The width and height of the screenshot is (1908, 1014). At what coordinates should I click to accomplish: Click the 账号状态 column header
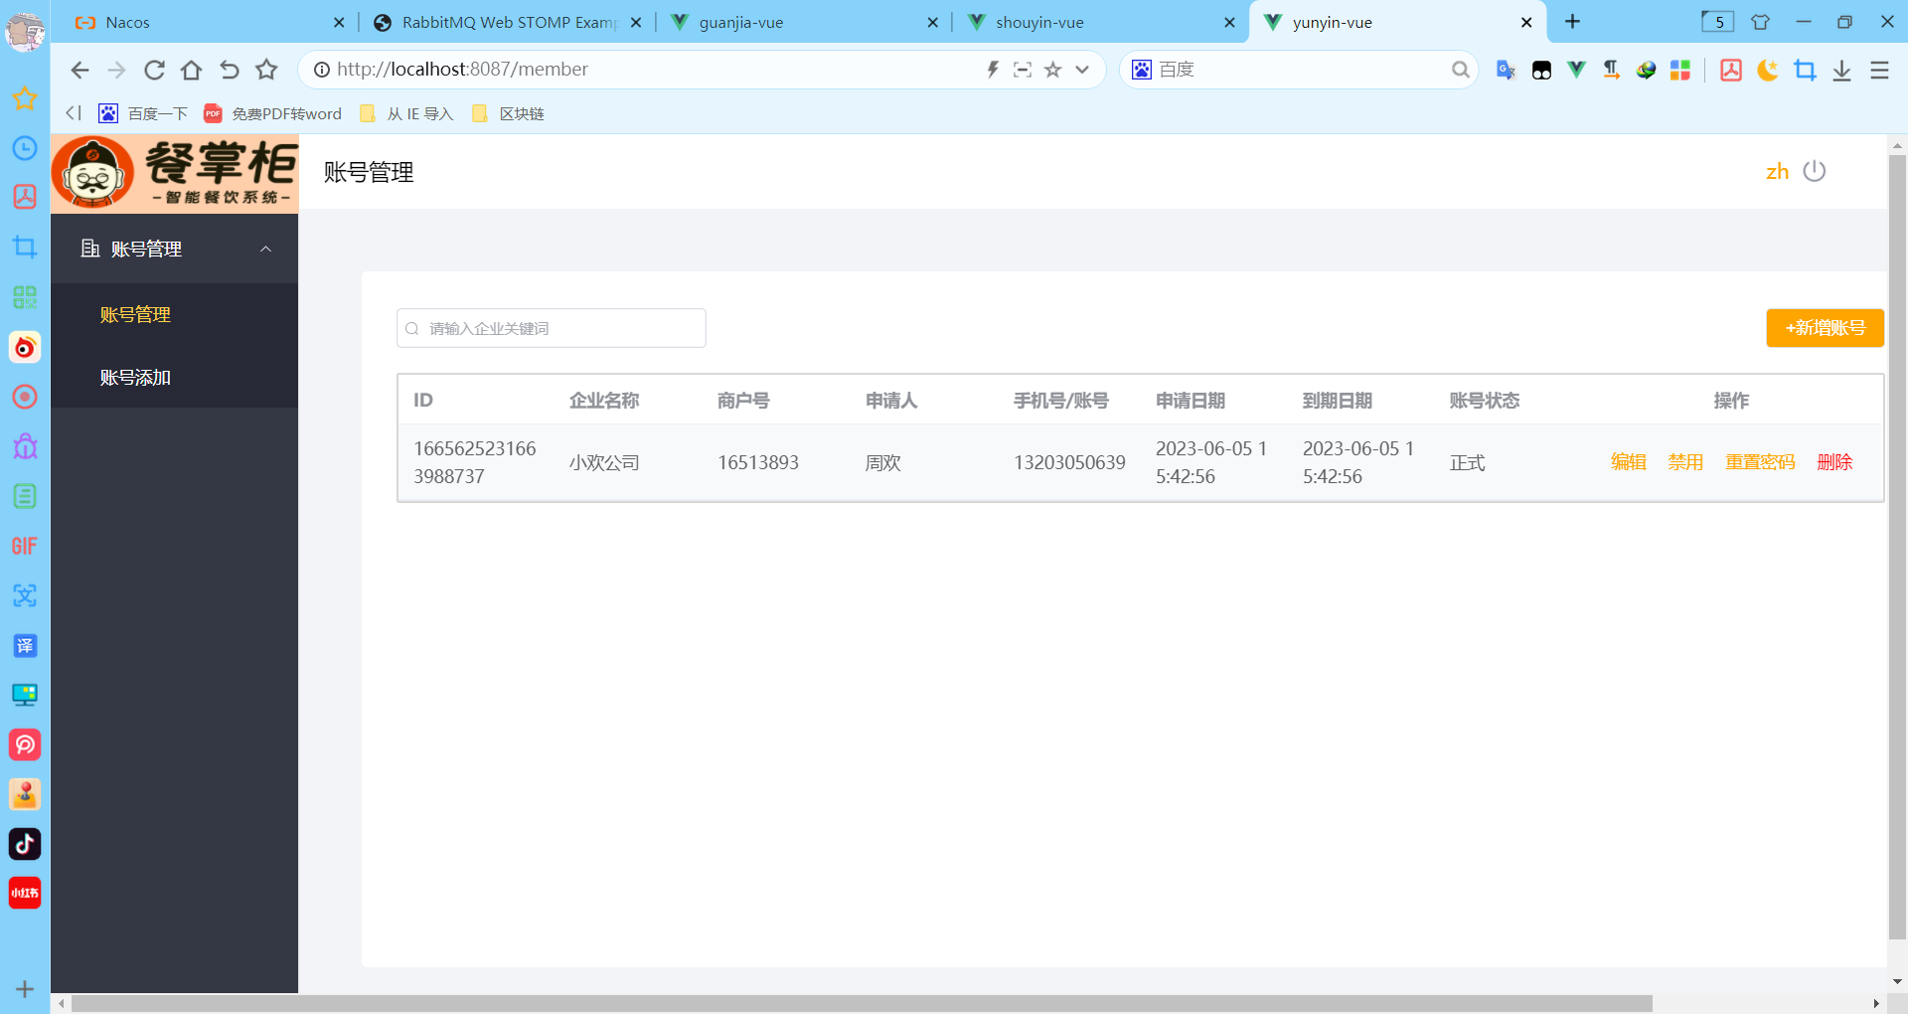pos(1485,401)
